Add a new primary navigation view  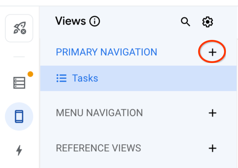[x=212, y=52]
